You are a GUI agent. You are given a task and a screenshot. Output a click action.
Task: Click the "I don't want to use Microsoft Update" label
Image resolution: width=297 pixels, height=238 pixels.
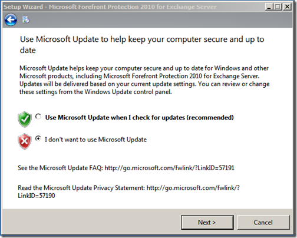(95, 140)
